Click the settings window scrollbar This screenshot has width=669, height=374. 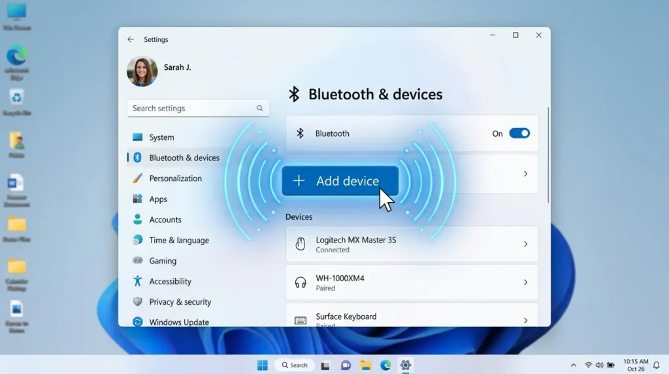[548, 156]
